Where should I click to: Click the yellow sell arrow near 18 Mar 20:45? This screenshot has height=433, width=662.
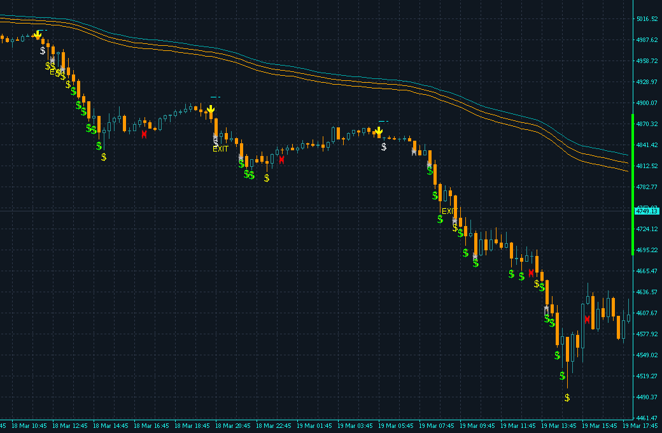(x=211, y=110)
